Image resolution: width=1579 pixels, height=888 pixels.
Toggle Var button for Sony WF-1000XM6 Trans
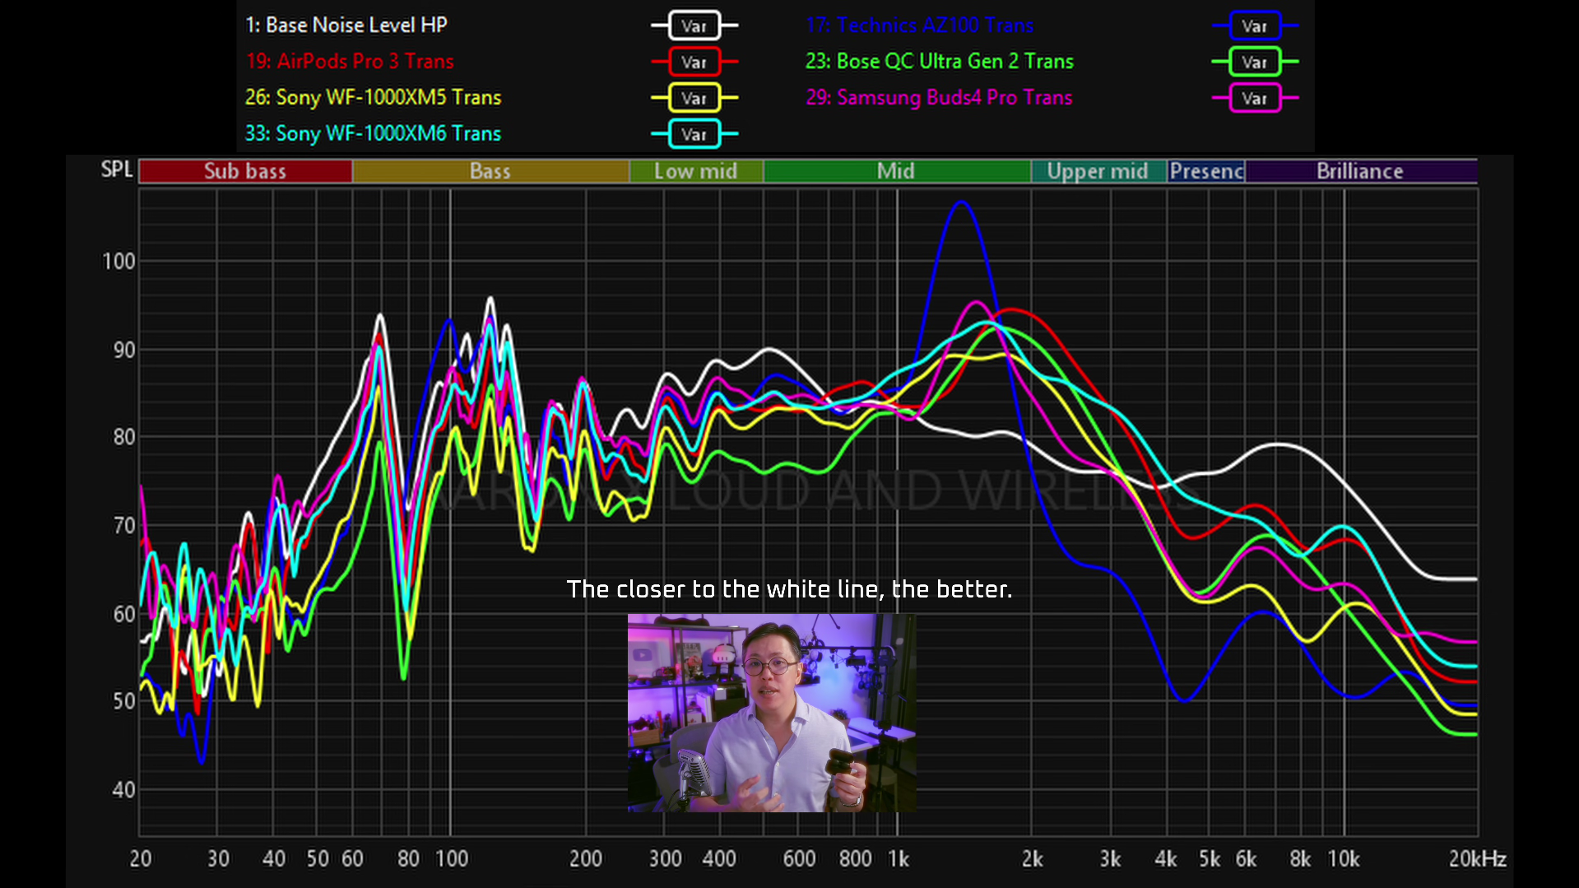point(694,134)
